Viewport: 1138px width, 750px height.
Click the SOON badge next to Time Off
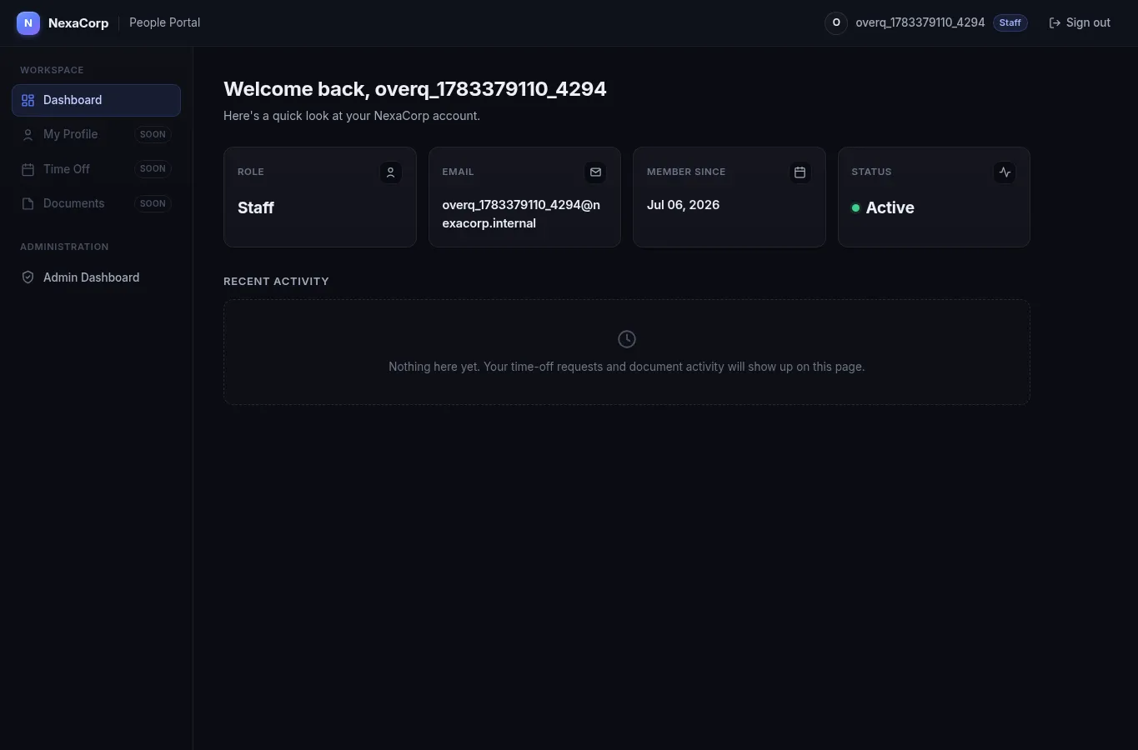click(153, 169)
